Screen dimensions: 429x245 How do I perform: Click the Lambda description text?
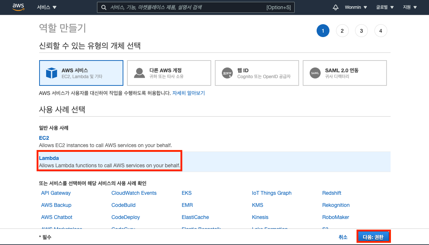[109, 165]
